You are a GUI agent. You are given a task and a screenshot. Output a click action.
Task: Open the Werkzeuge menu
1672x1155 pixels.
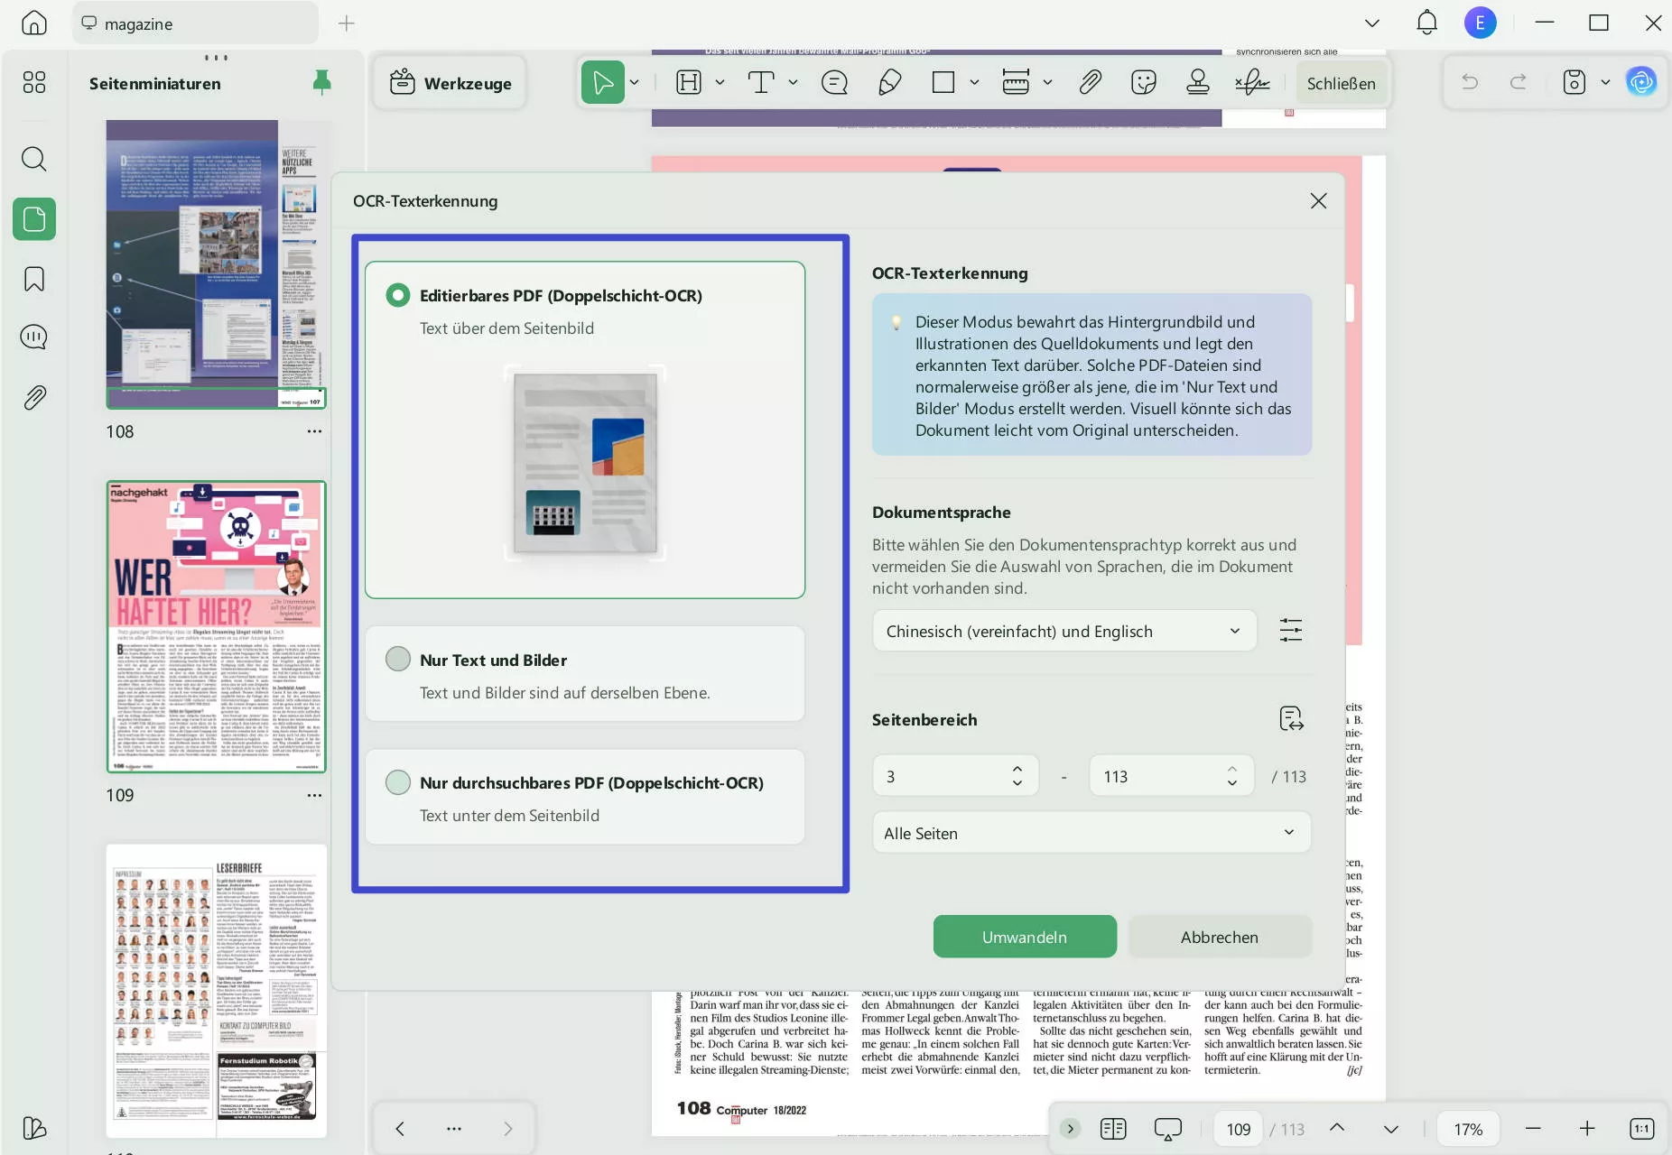point(450,83)
